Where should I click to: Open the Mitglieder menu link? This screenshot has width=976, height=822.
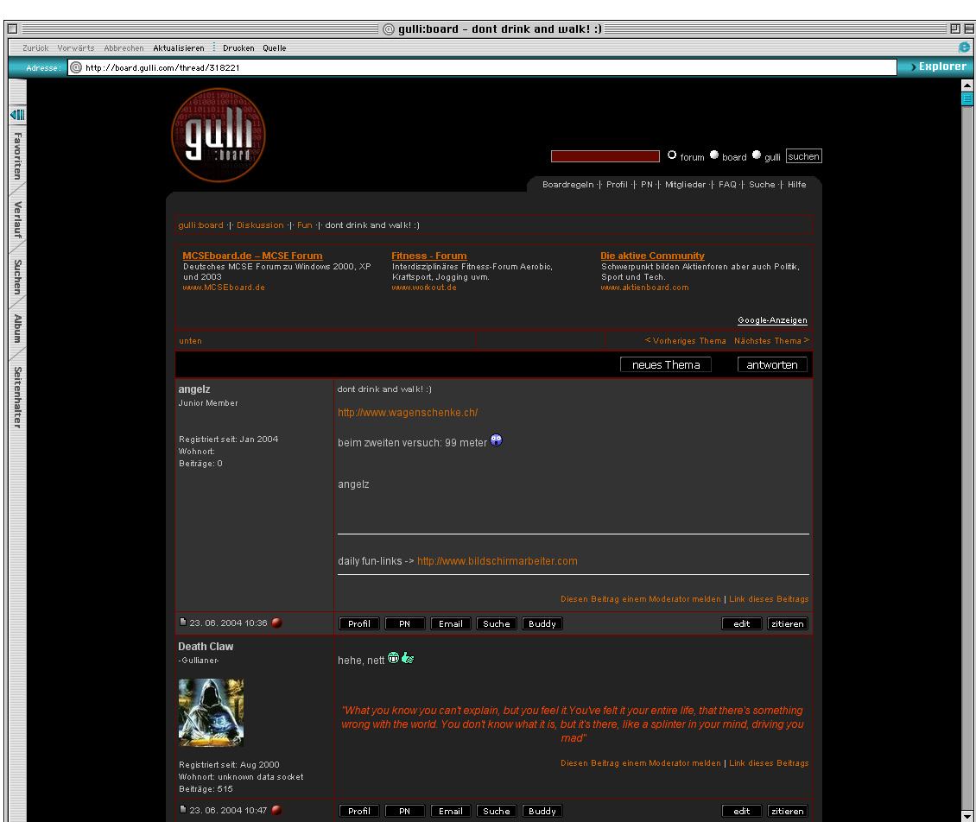pyautogui.click(x=685, y=184)
